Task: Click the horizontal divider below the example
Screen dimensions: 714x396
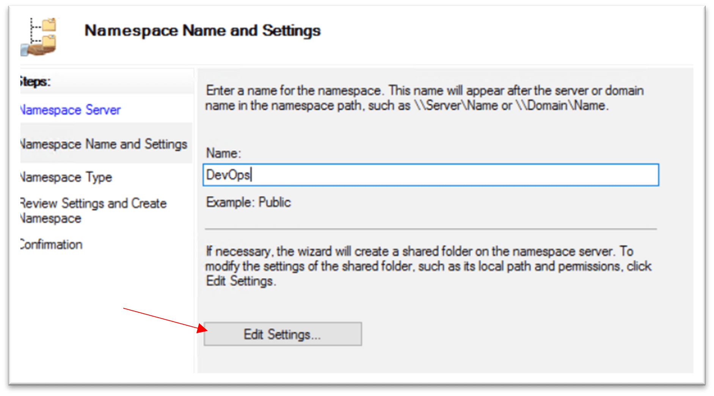Action: point(431,229)
